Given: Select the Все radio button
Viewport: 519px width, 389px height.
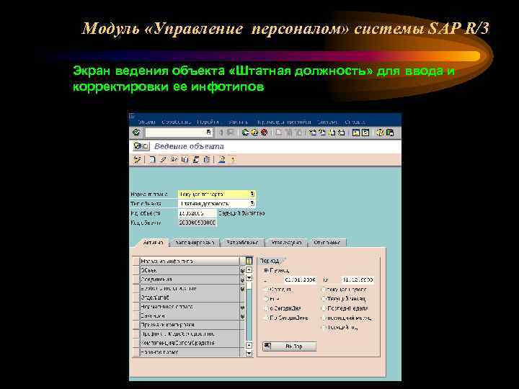Looking at the screenshot, I should 266,299.
